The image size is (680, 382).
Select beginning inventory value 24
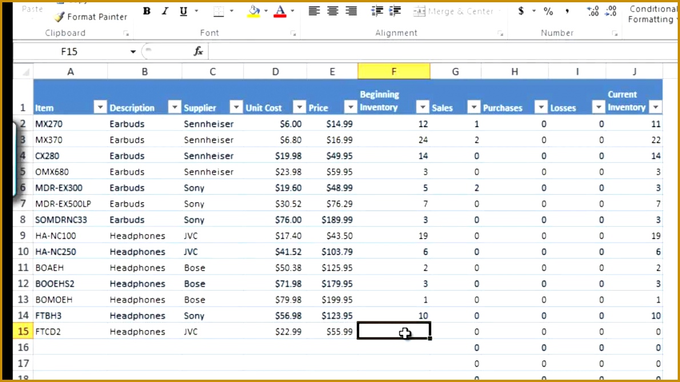pyautogui.click(x=394, y=140)
